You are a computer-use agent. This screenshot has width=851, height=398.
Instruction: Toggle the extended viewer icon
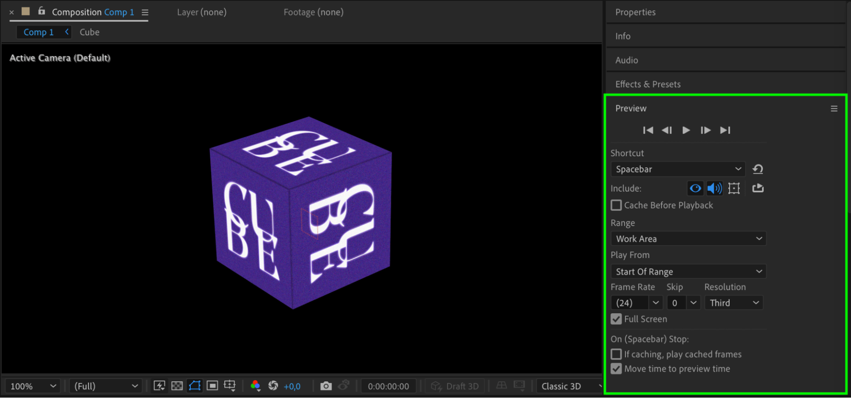coord(519,386)
